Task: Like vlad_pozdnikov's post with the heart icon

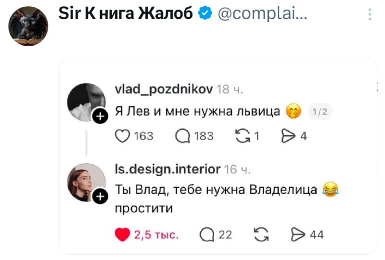Action: (123, 136)
